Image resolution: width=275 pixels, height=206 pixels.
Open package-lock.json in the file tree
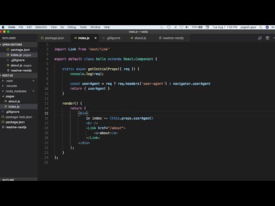point(19,117)
